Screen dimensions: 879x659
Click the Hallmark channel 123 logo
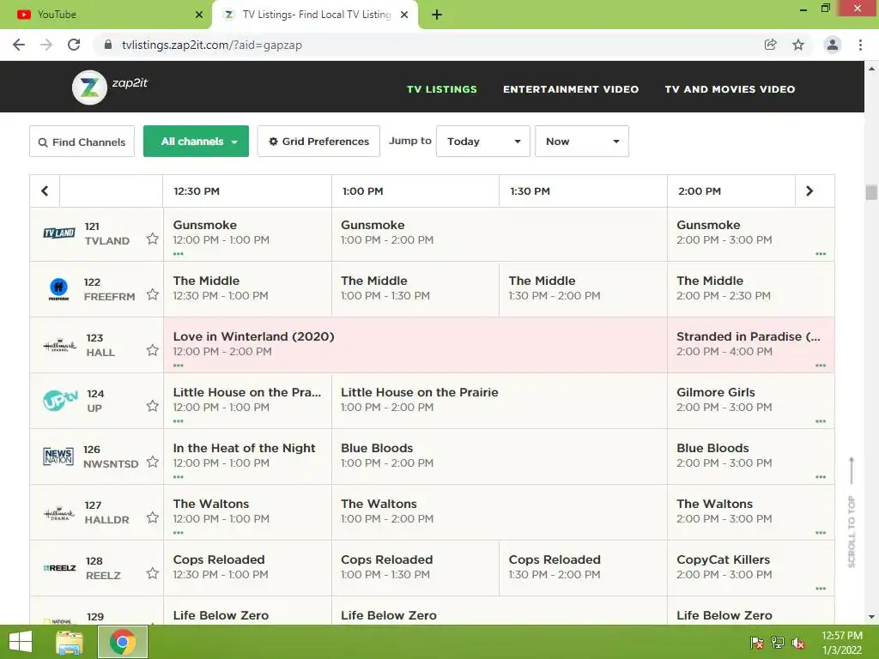[x=59, y=345]
